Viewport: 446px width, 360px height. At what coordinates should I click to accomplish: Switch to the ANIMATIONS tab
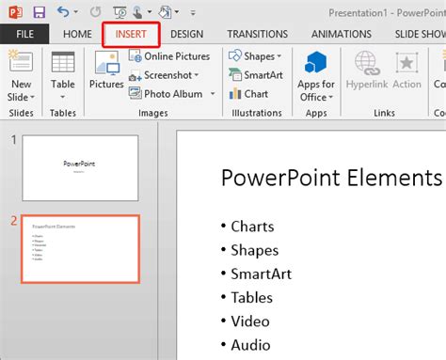(342, 34)
